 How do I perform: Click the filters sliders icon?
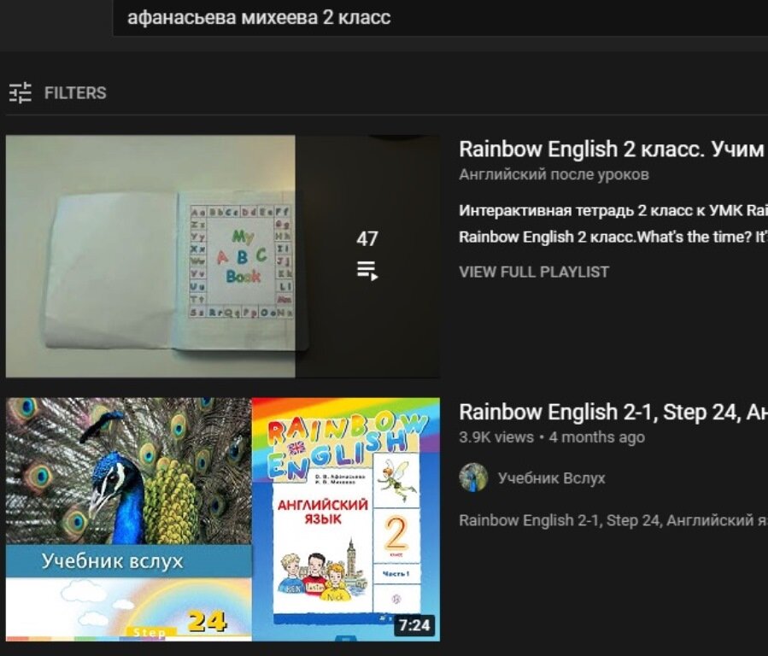21,92
